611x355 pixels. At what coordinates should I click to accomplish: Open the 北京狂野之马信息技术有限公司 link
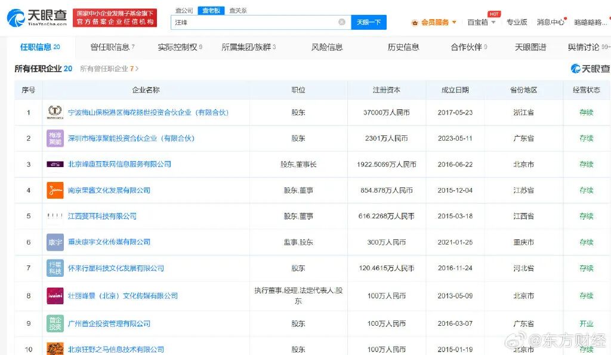[x=116, y=349]
